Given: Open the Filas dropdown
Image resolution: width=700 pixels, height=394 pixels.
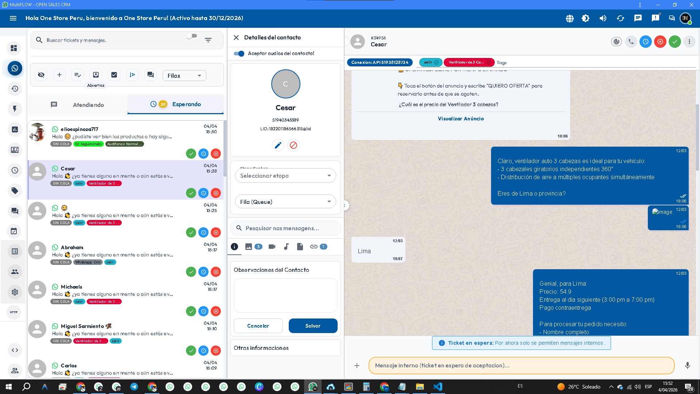Looking at the screenshot, I should pyautogui.click(x=184, y=76).
